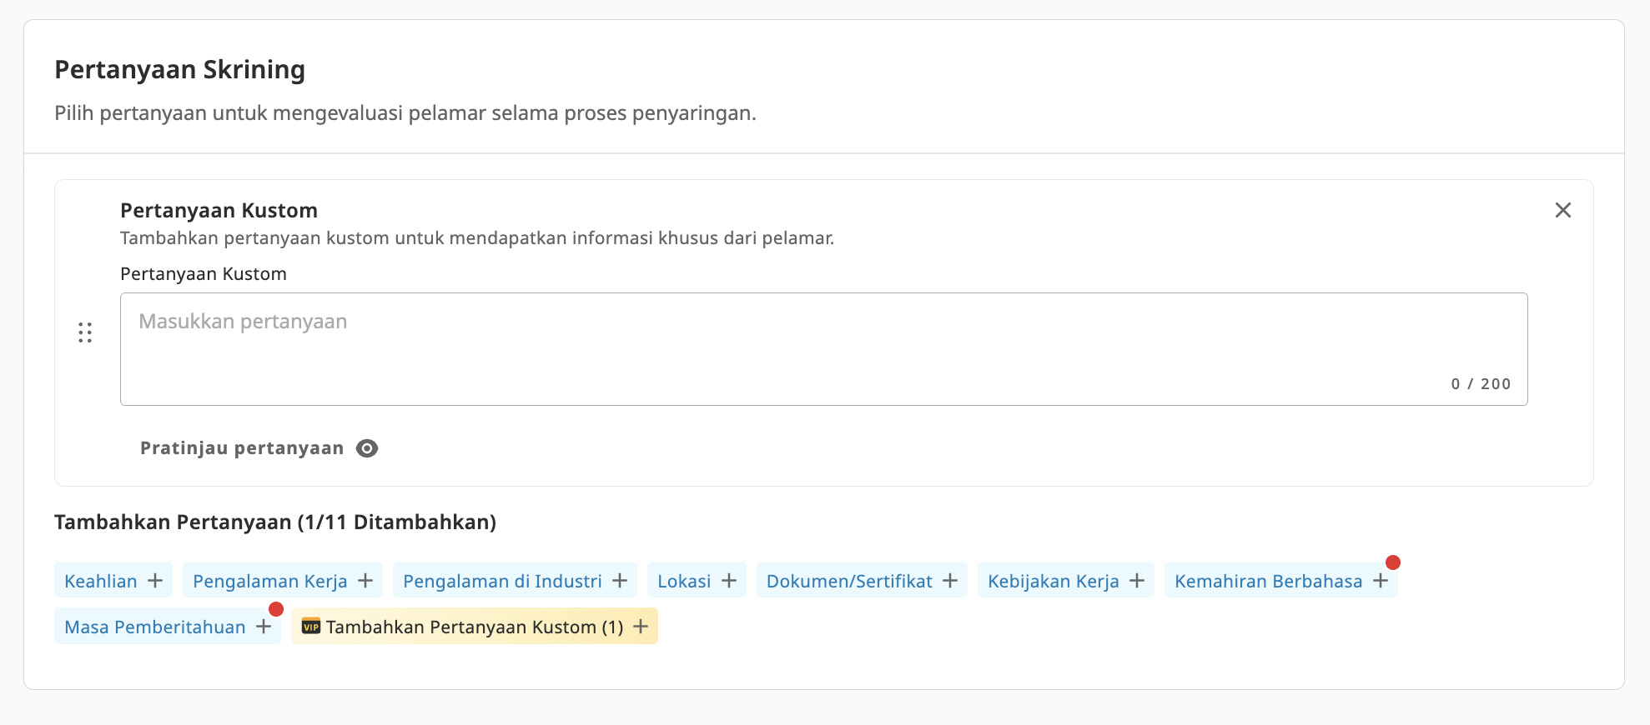This screenshot has height=725, width=1650.
Task: Add the Kemahiran Berbahasa question
Action: tap(1281, 580)
